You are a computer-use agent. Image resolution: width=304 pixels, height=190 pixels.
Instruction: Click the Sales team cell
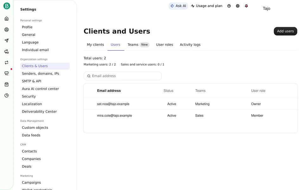(199, 116)
